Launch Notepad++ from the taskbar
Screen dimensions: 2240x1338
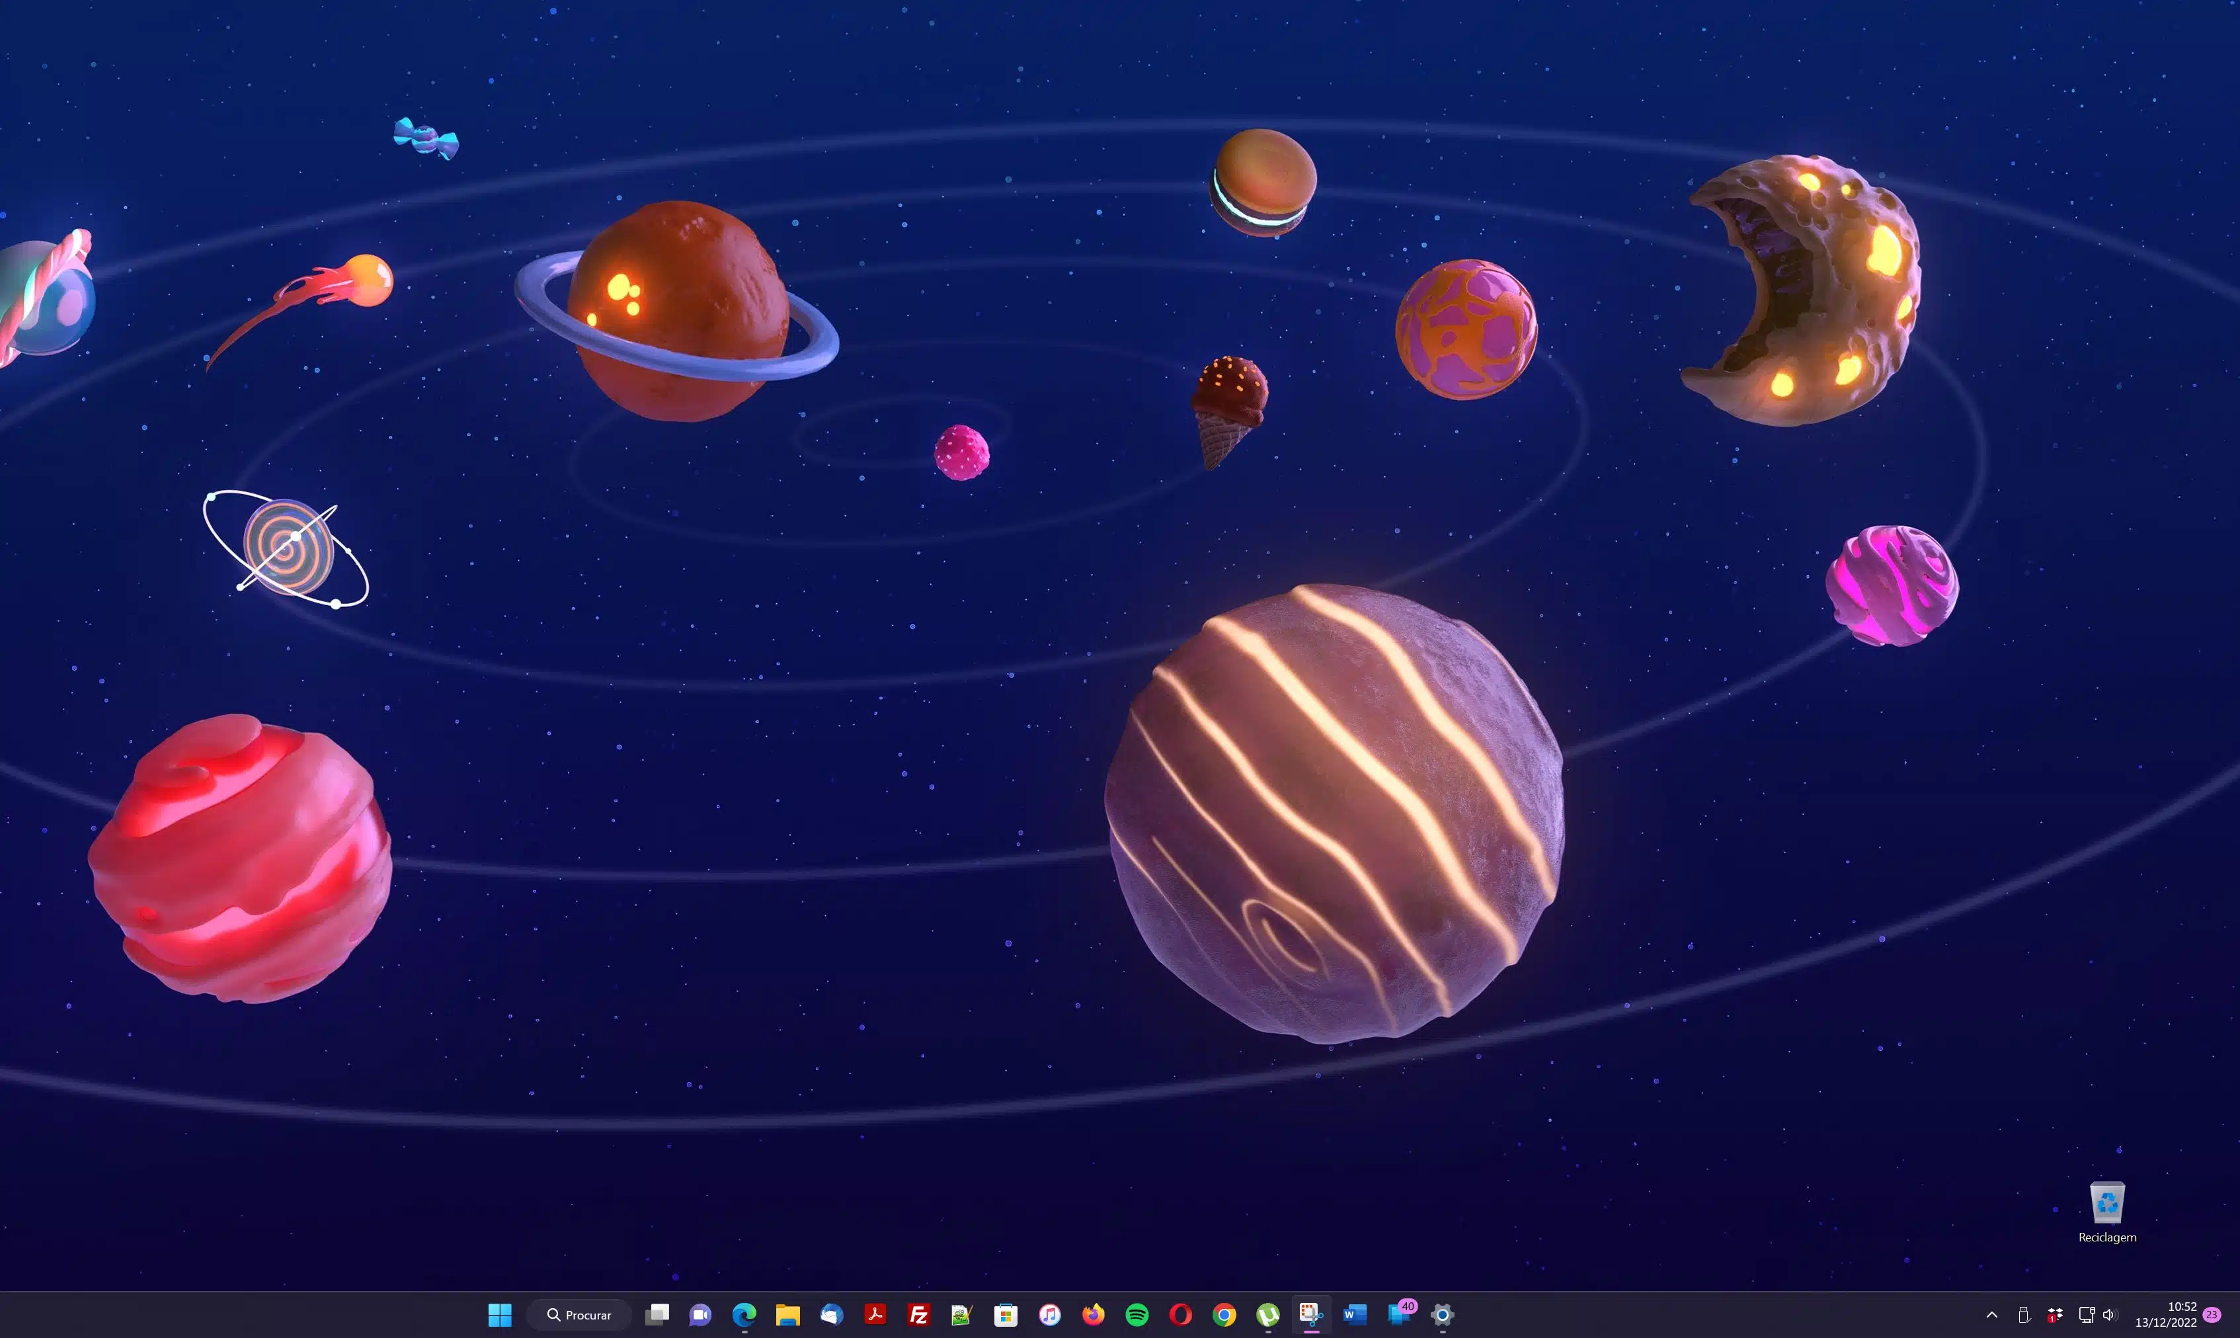click(963, 1315)
